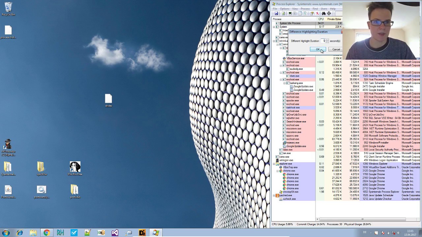Open the Users menu
Screen dimensions: 422x237
click(x=324, y=9)
